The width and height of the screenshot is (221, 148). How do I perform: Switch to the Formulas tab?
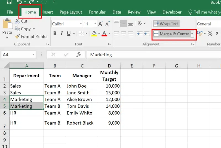97,12
